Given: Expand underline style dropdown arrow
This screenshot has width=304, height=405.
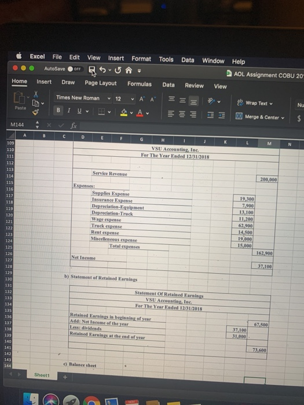Looking at the screenshot, I should click(x=87, y=111).
